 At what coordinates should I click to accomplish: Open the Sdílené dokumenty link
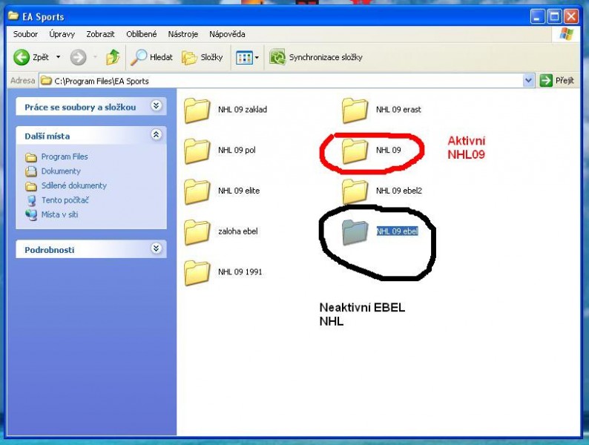[x=74, y=185]
